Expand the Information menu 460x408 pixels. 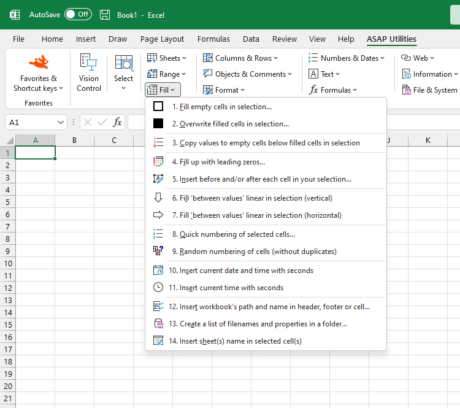click(429, 74)
